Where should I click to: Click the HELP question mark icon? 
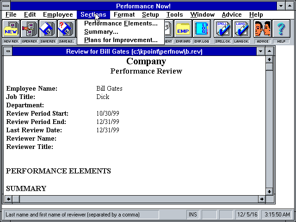coord(281,29)
